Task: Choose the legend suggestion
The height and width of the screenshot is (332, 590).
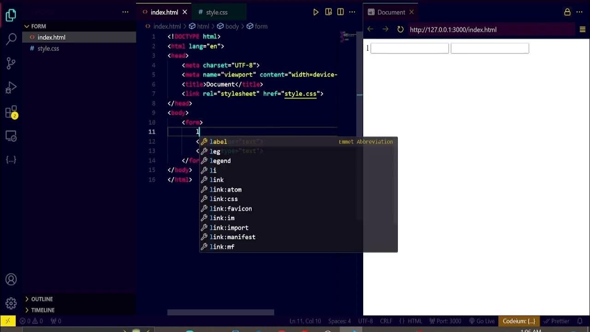Action: pyautogui.click(x=298, y=161)
